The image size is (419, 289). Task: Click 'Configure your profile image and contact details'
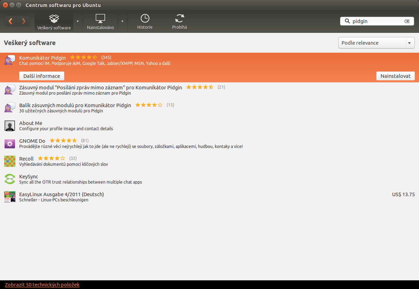pyautogui.click(x=66, y=129)
